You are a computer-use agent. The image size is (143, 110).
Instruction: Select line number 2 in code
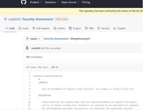(x=30, y=76)
